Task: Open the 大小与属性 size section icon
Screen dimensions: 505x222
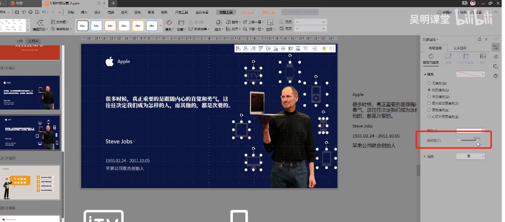Action: pyautogui.click(x=466, y=59)
